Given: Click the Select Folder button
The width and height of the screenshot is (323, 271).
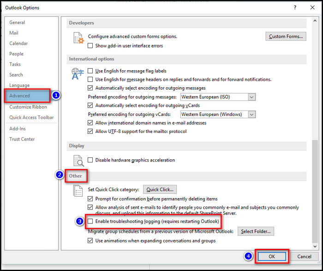Looking at the screenshot, I should click(256, 231).
